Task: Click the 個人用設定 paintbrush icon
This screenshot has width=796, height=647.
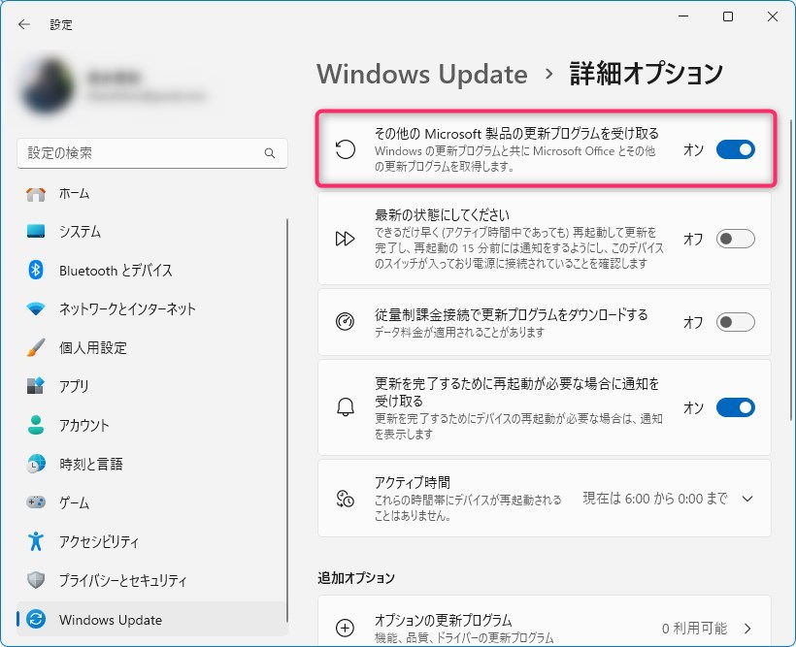Action: [x=36, y=348]
